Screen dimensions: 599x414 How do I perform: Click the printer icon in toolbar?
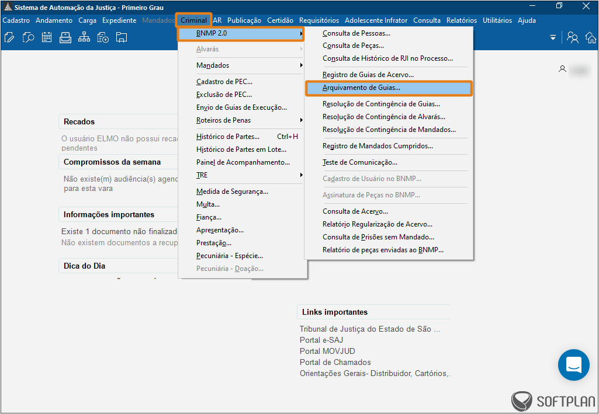pos(65,37)
